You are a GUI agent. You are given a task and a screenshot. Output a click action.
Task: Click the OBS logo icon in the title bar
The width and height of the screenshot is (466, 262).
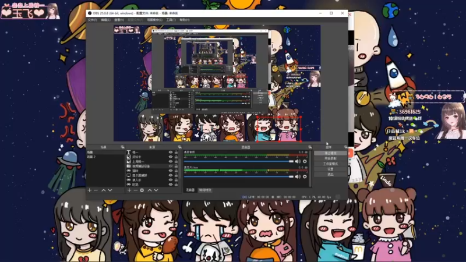tap(90, 13)
